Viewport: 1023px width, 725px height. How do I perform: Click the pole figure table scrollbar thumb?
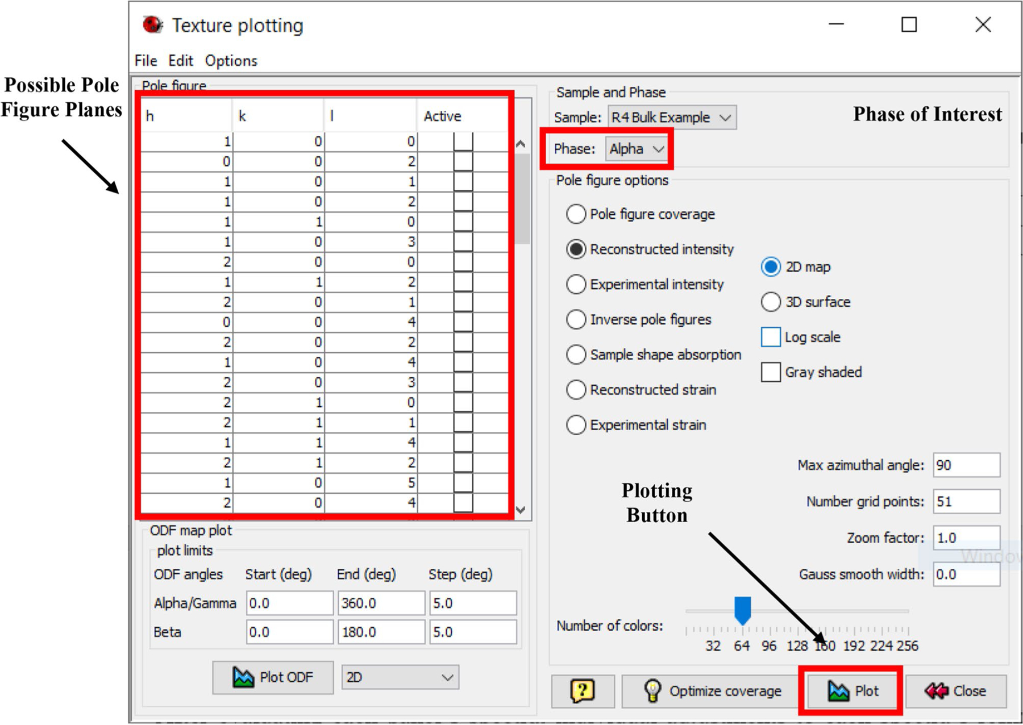[x=522, y=199]
